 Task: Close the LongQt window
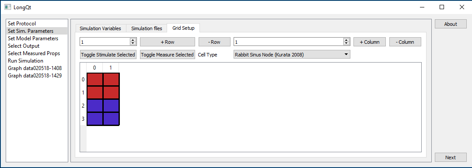(x=462, y=7)
